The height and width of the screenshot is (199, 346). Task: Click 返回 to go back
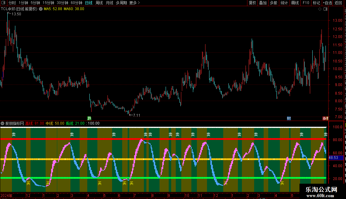[x=338, y=3]
